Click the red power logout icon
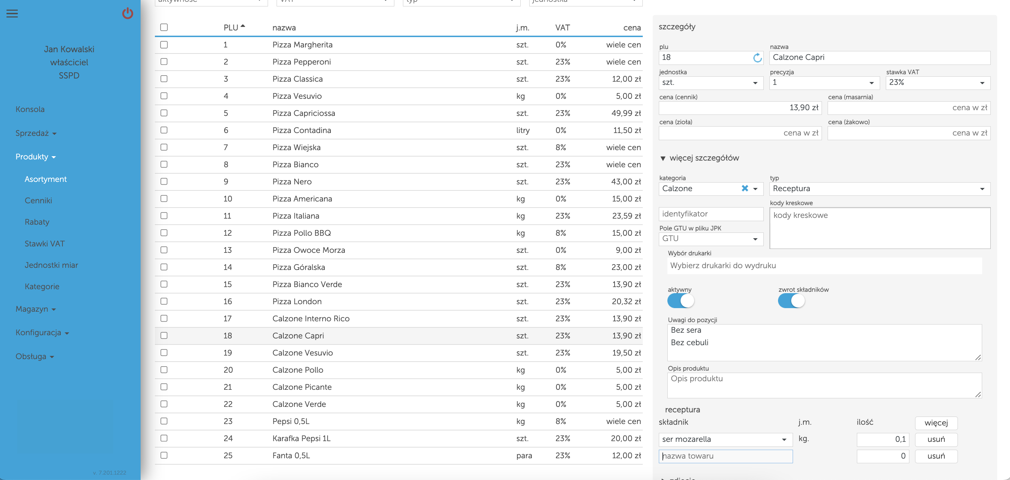 click(127, 14)
